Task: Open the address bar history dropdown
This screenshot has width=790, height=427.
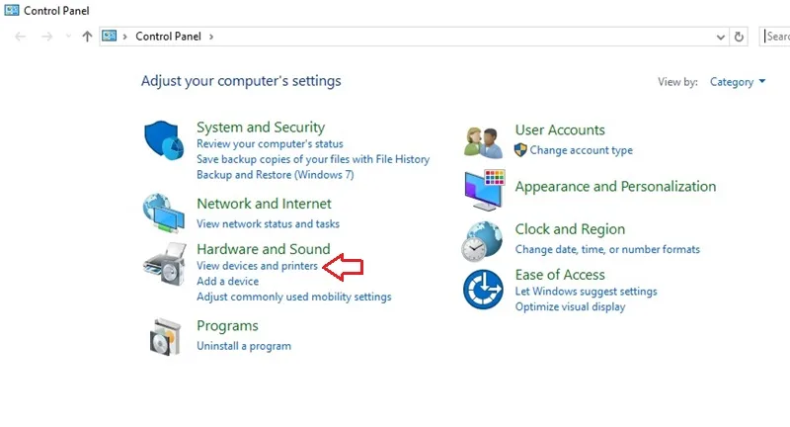Action: click(721, 37)
